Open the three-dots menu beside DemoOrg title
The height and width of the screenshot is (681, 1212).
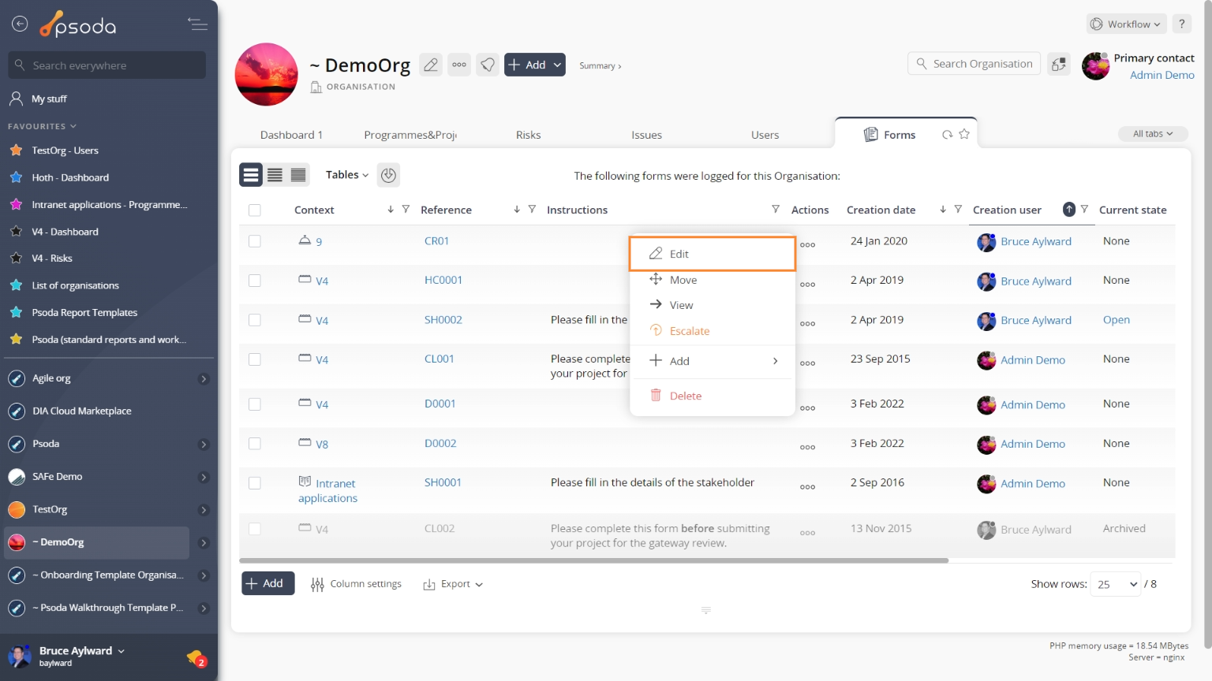(459, 65)
